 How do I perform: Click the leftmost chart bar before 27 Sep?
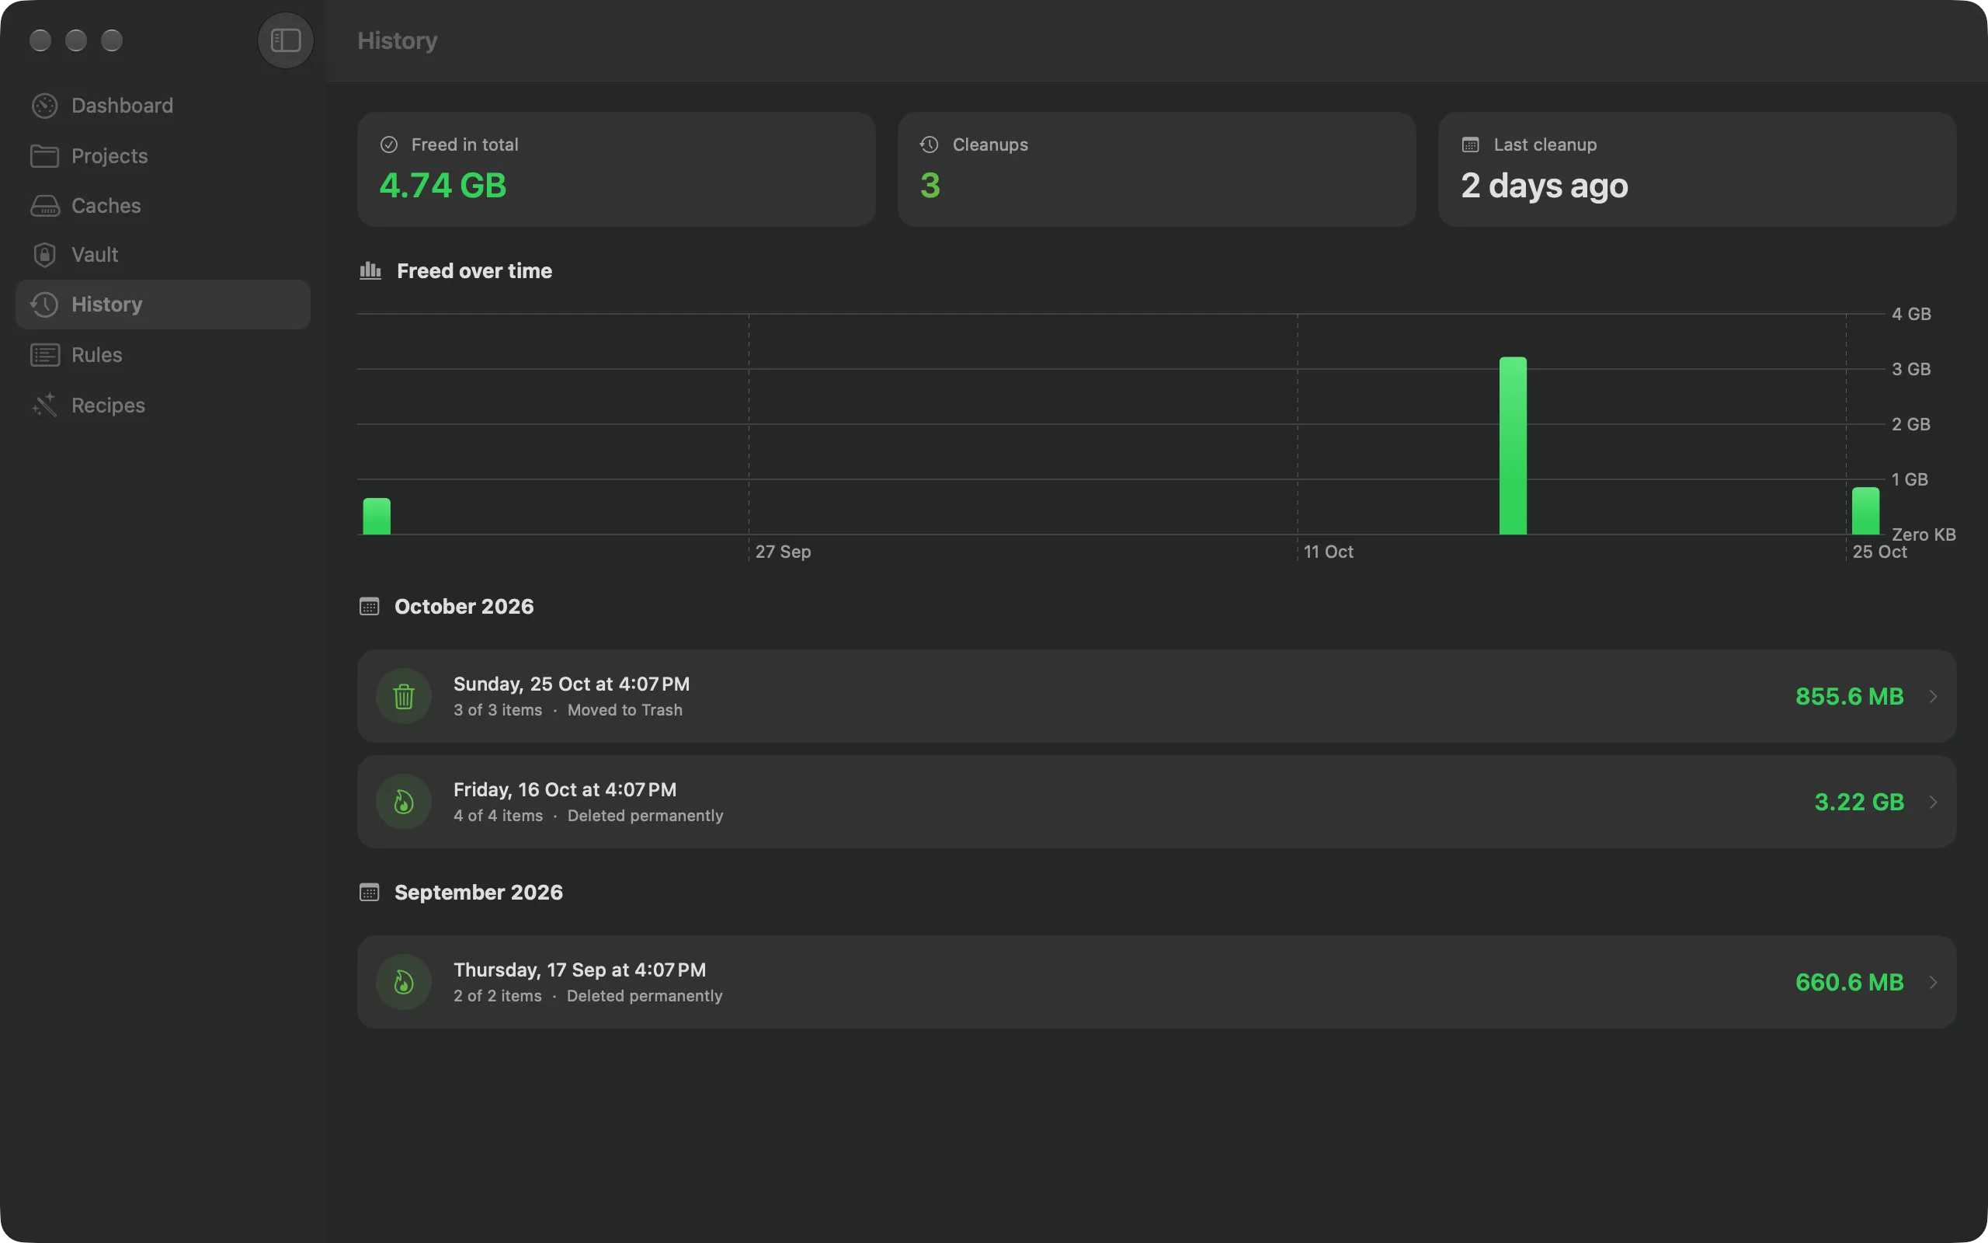click(377, 517)
